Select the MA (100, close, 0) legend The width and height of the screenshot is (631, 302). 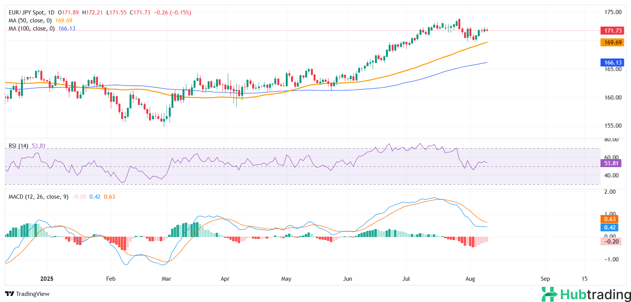32,28
